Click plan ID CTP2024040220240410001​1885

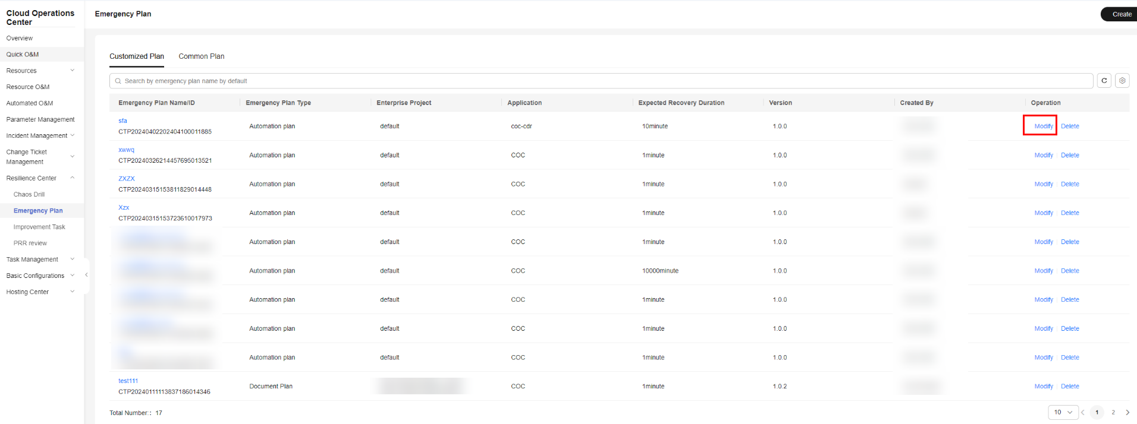pyautogui.click(x=165, y=132)
